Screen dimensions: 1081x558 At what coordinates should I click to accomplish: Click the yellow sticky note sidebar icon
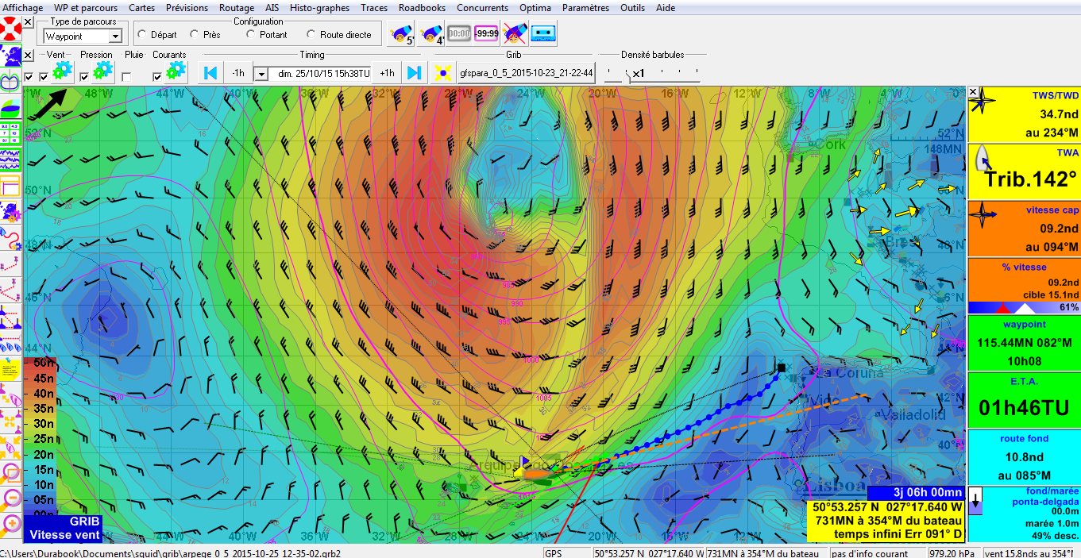[x=11, y=369]
